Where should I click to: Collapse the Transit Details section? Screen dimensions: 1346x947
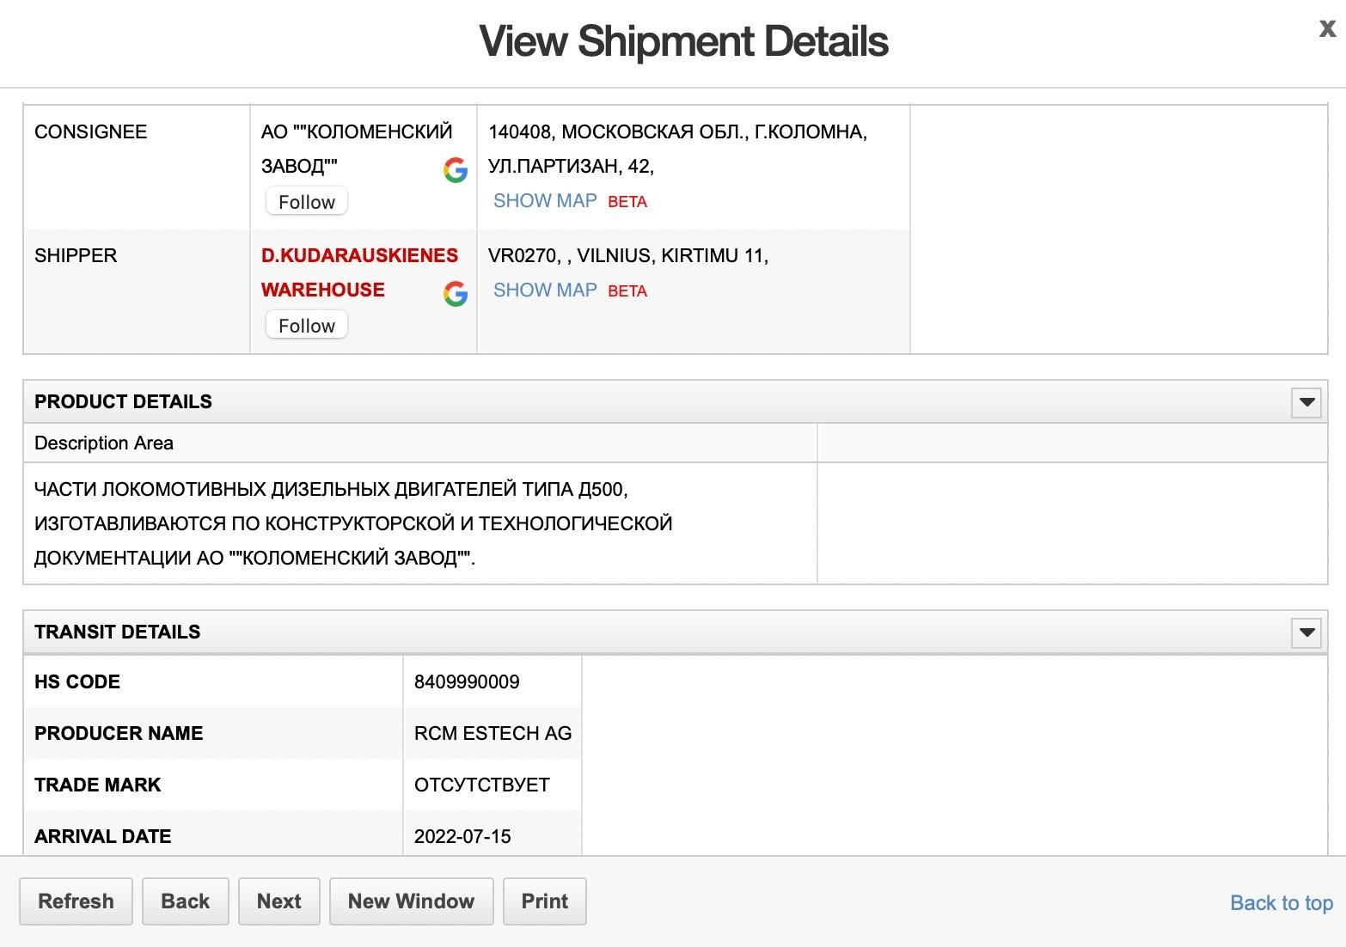pos(1306,632)
